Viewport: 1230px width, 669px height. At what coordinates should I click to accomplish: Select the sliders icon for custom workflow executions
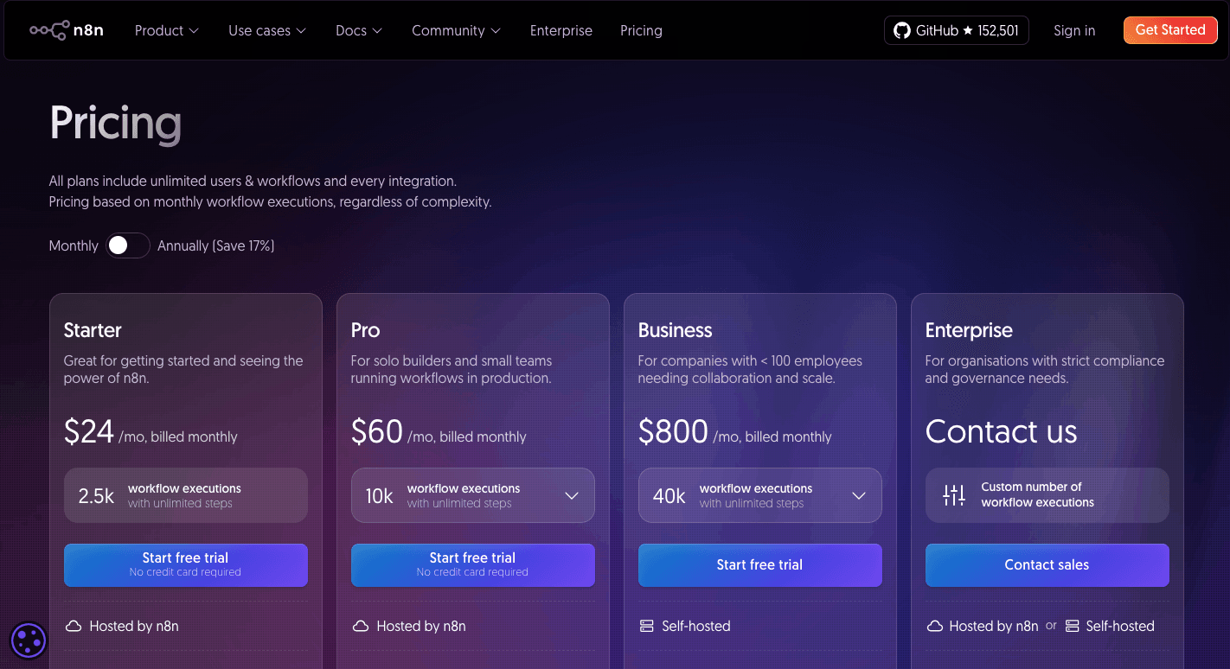(x=953, y=494)
